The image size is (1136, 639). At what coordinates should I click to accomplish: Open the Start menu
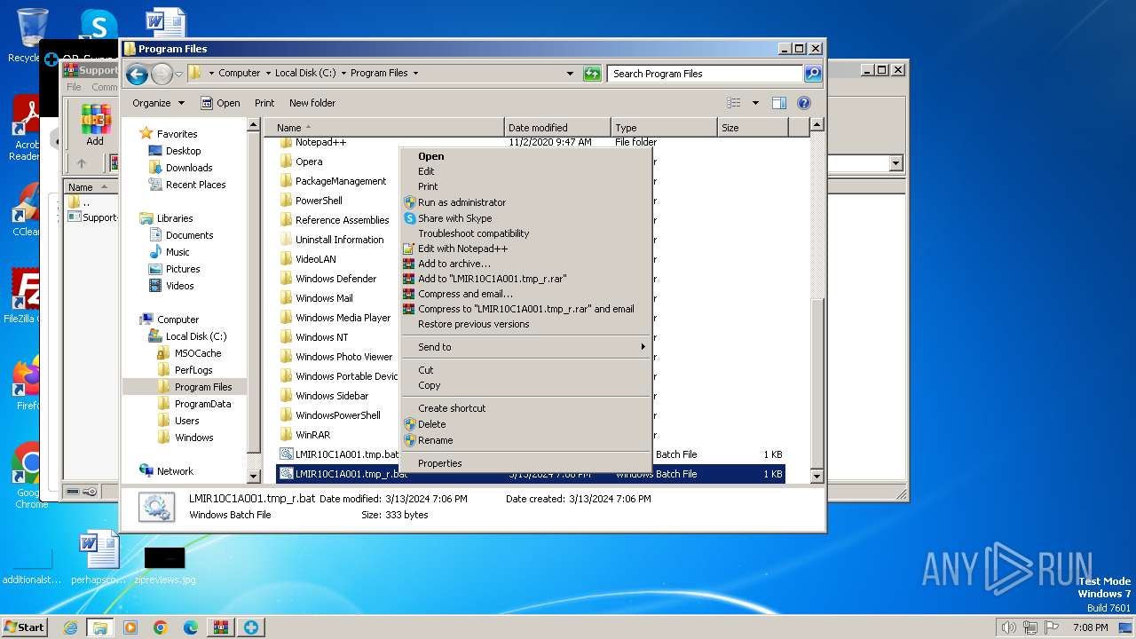(x=24, y=627)
